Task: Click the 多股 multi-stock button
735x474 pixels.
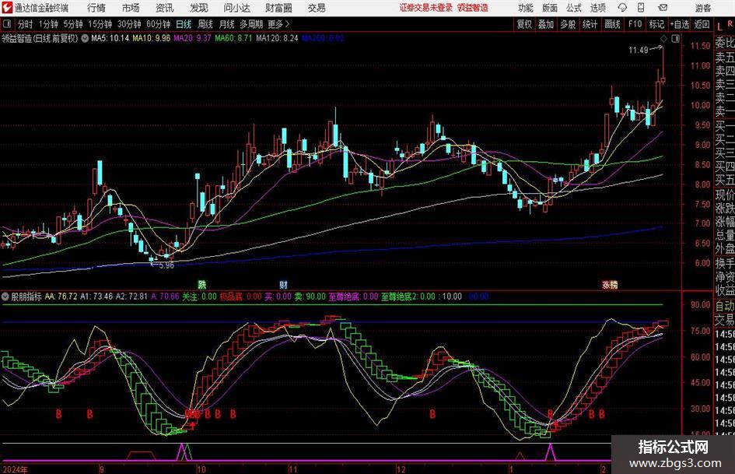Action: (568, 24)
